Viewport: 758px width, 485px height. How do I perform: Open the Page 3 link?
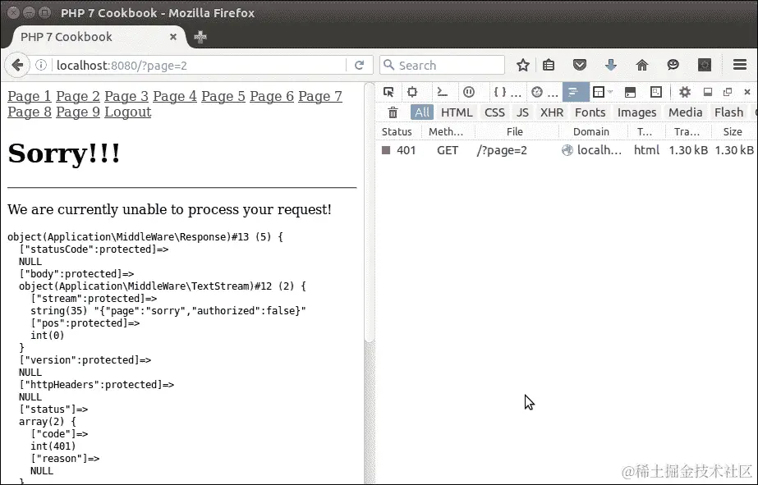click(x=126, y=97)
